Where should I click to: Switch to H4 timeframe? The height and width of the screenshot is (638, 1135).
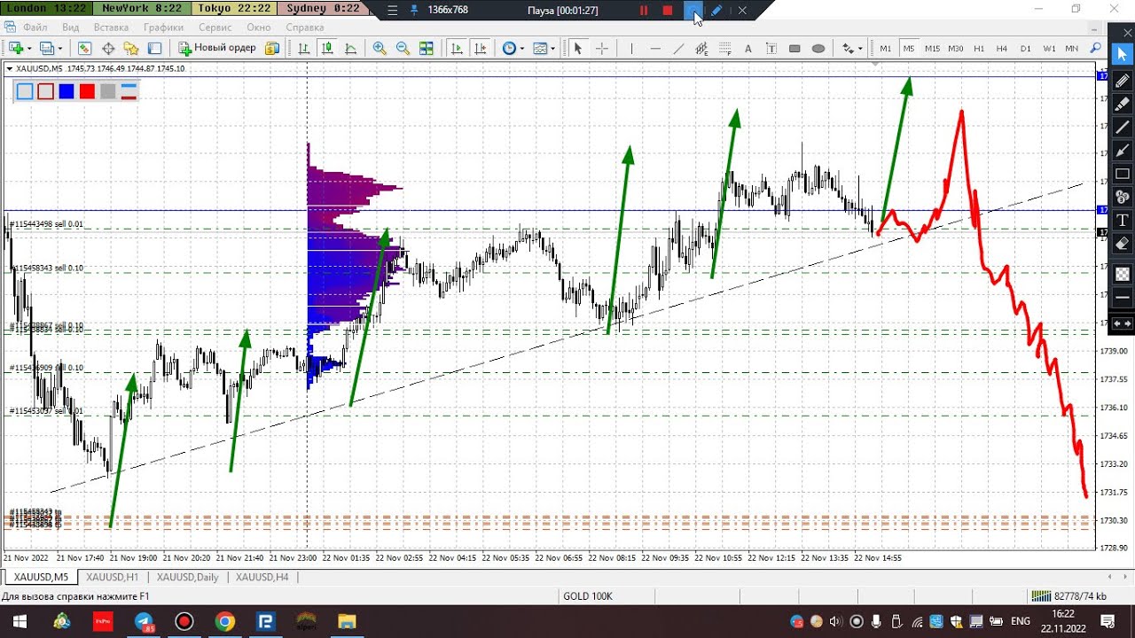1002,48
